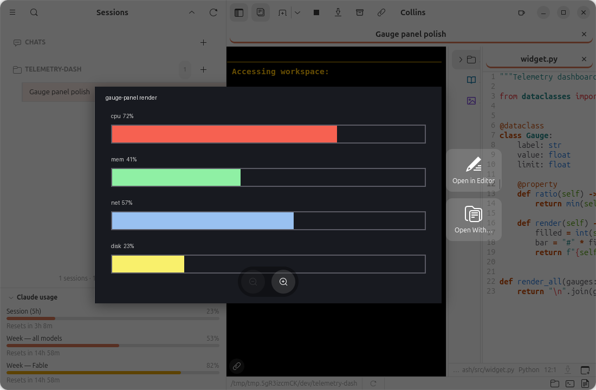This screenshot has height=390, width=596.
Task: Open the folder icon in the bottom-right corner
Action: click(555, 383)
